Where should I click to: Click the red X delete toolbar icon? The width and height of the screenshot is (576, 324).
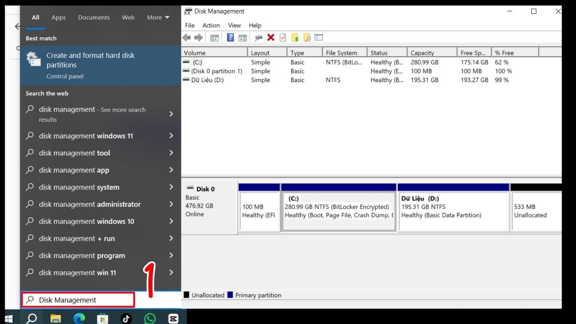pyautogui.click(x=271, y=37)
